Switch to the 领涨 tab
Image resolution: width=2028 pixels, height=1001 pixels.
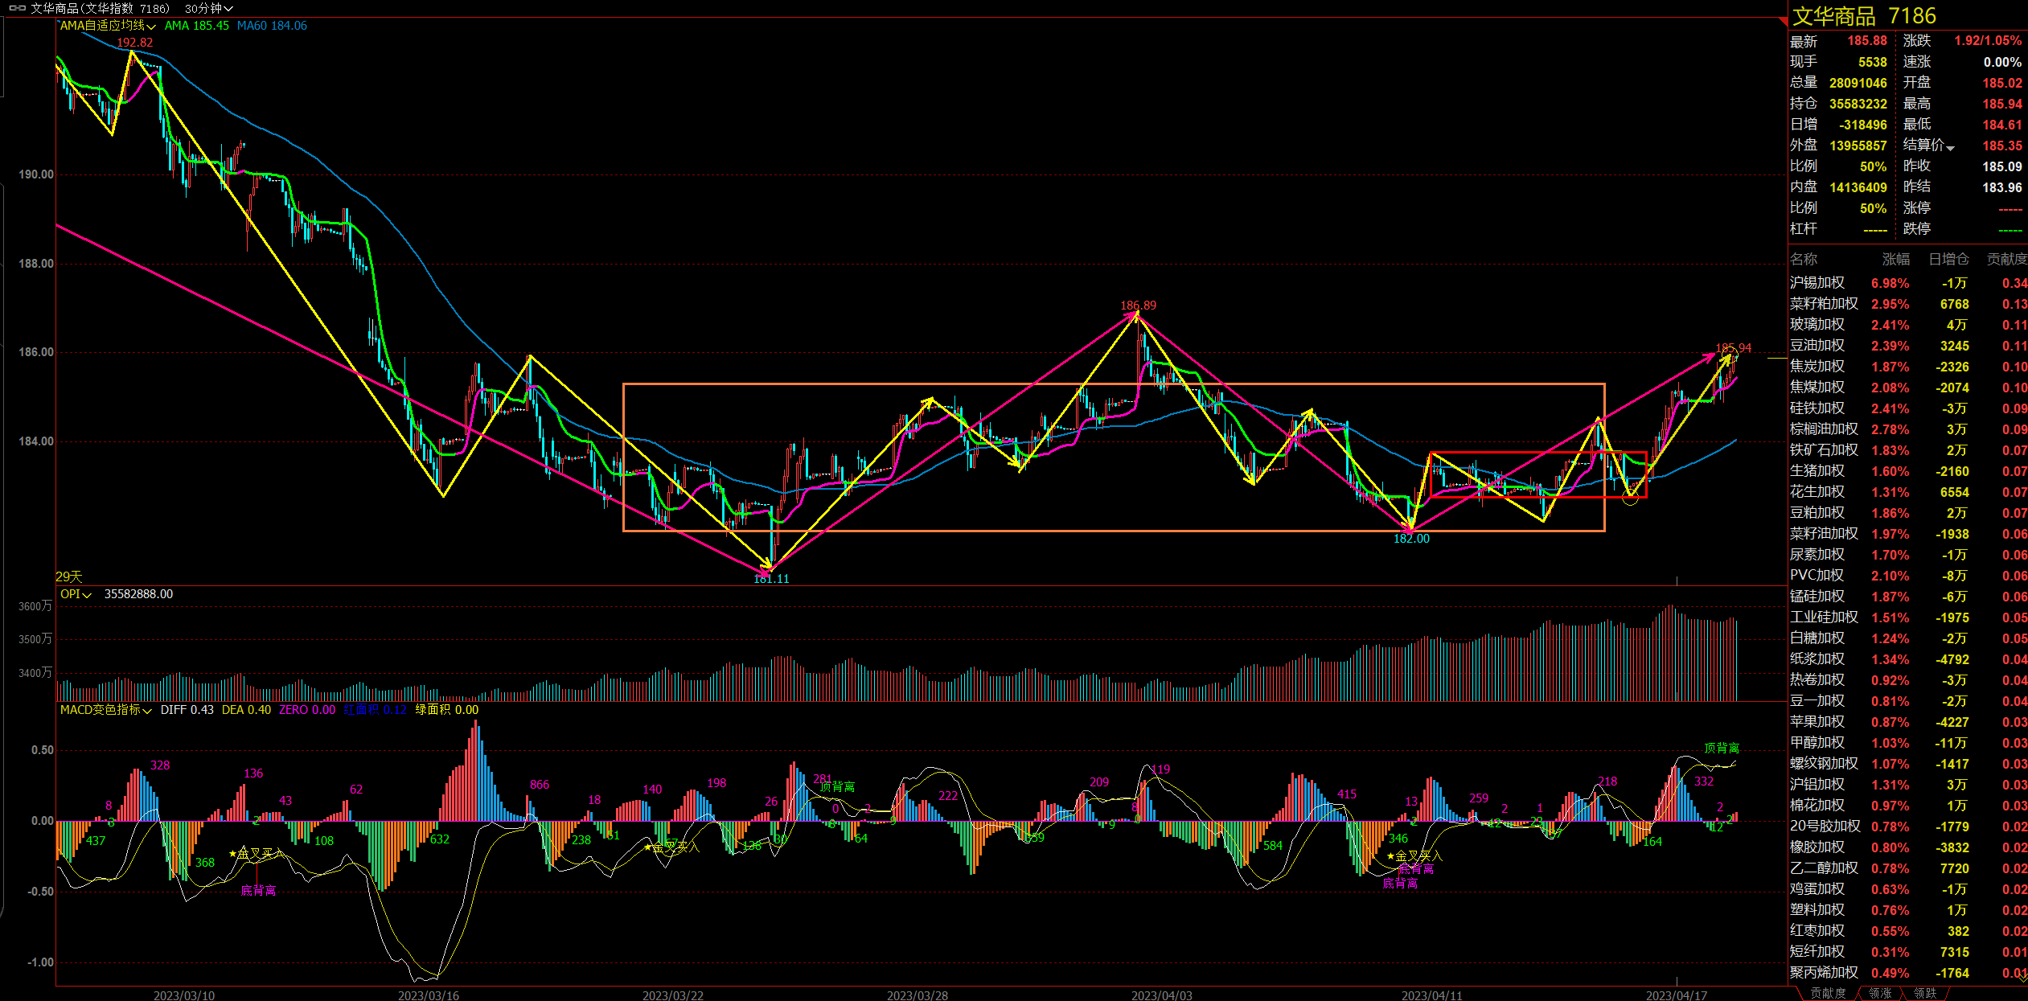click(1879, 993)
